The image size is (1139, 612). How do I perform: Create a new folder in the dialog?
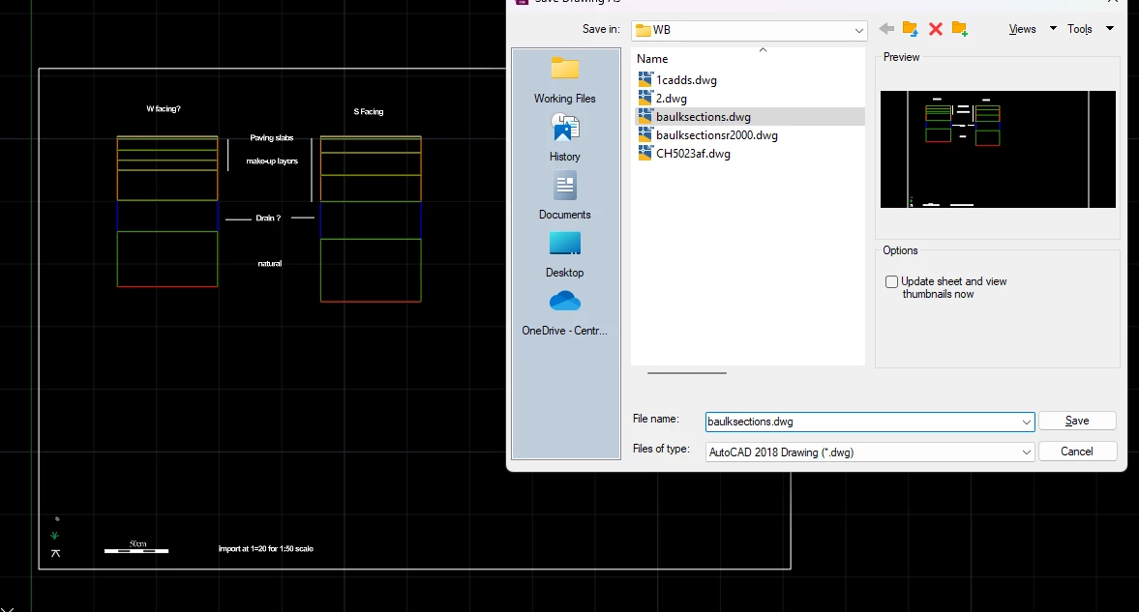960,29
